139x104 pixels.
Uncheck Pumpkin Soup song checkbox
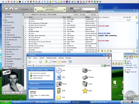pyautogui.click(x=29, y=40)
